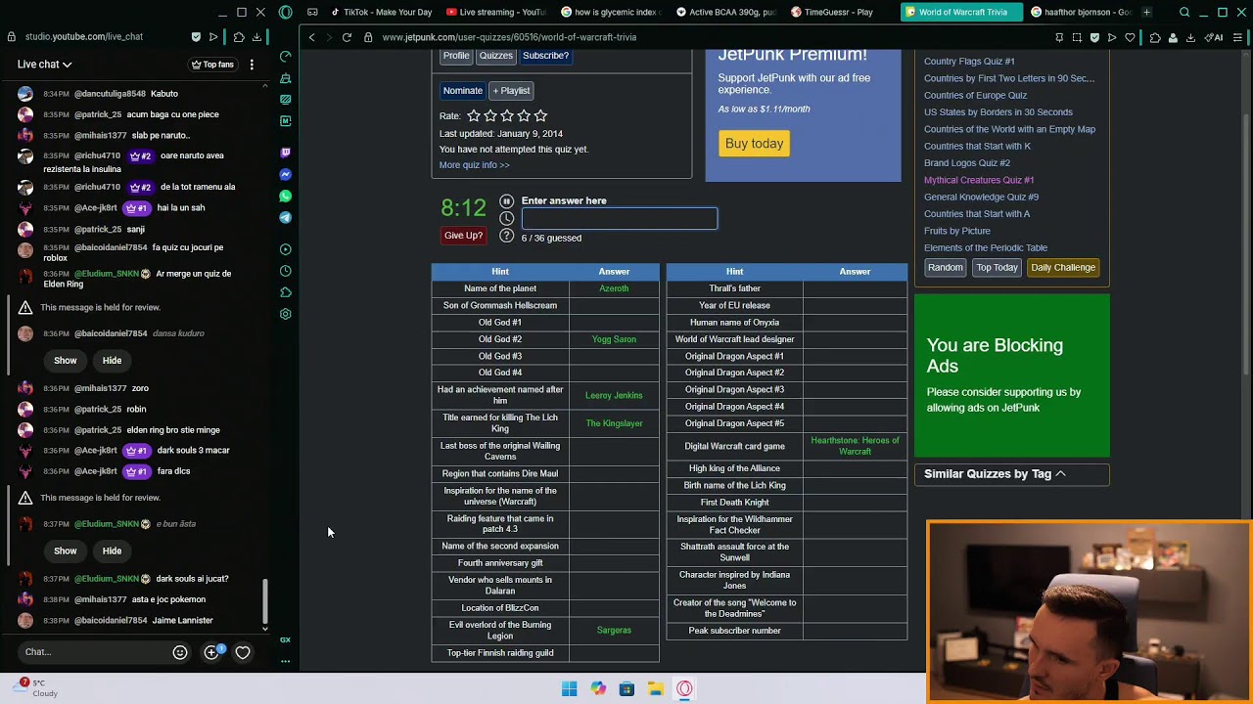
Task: Open the Daily Challenge quiz
Action: point(1063,267)
